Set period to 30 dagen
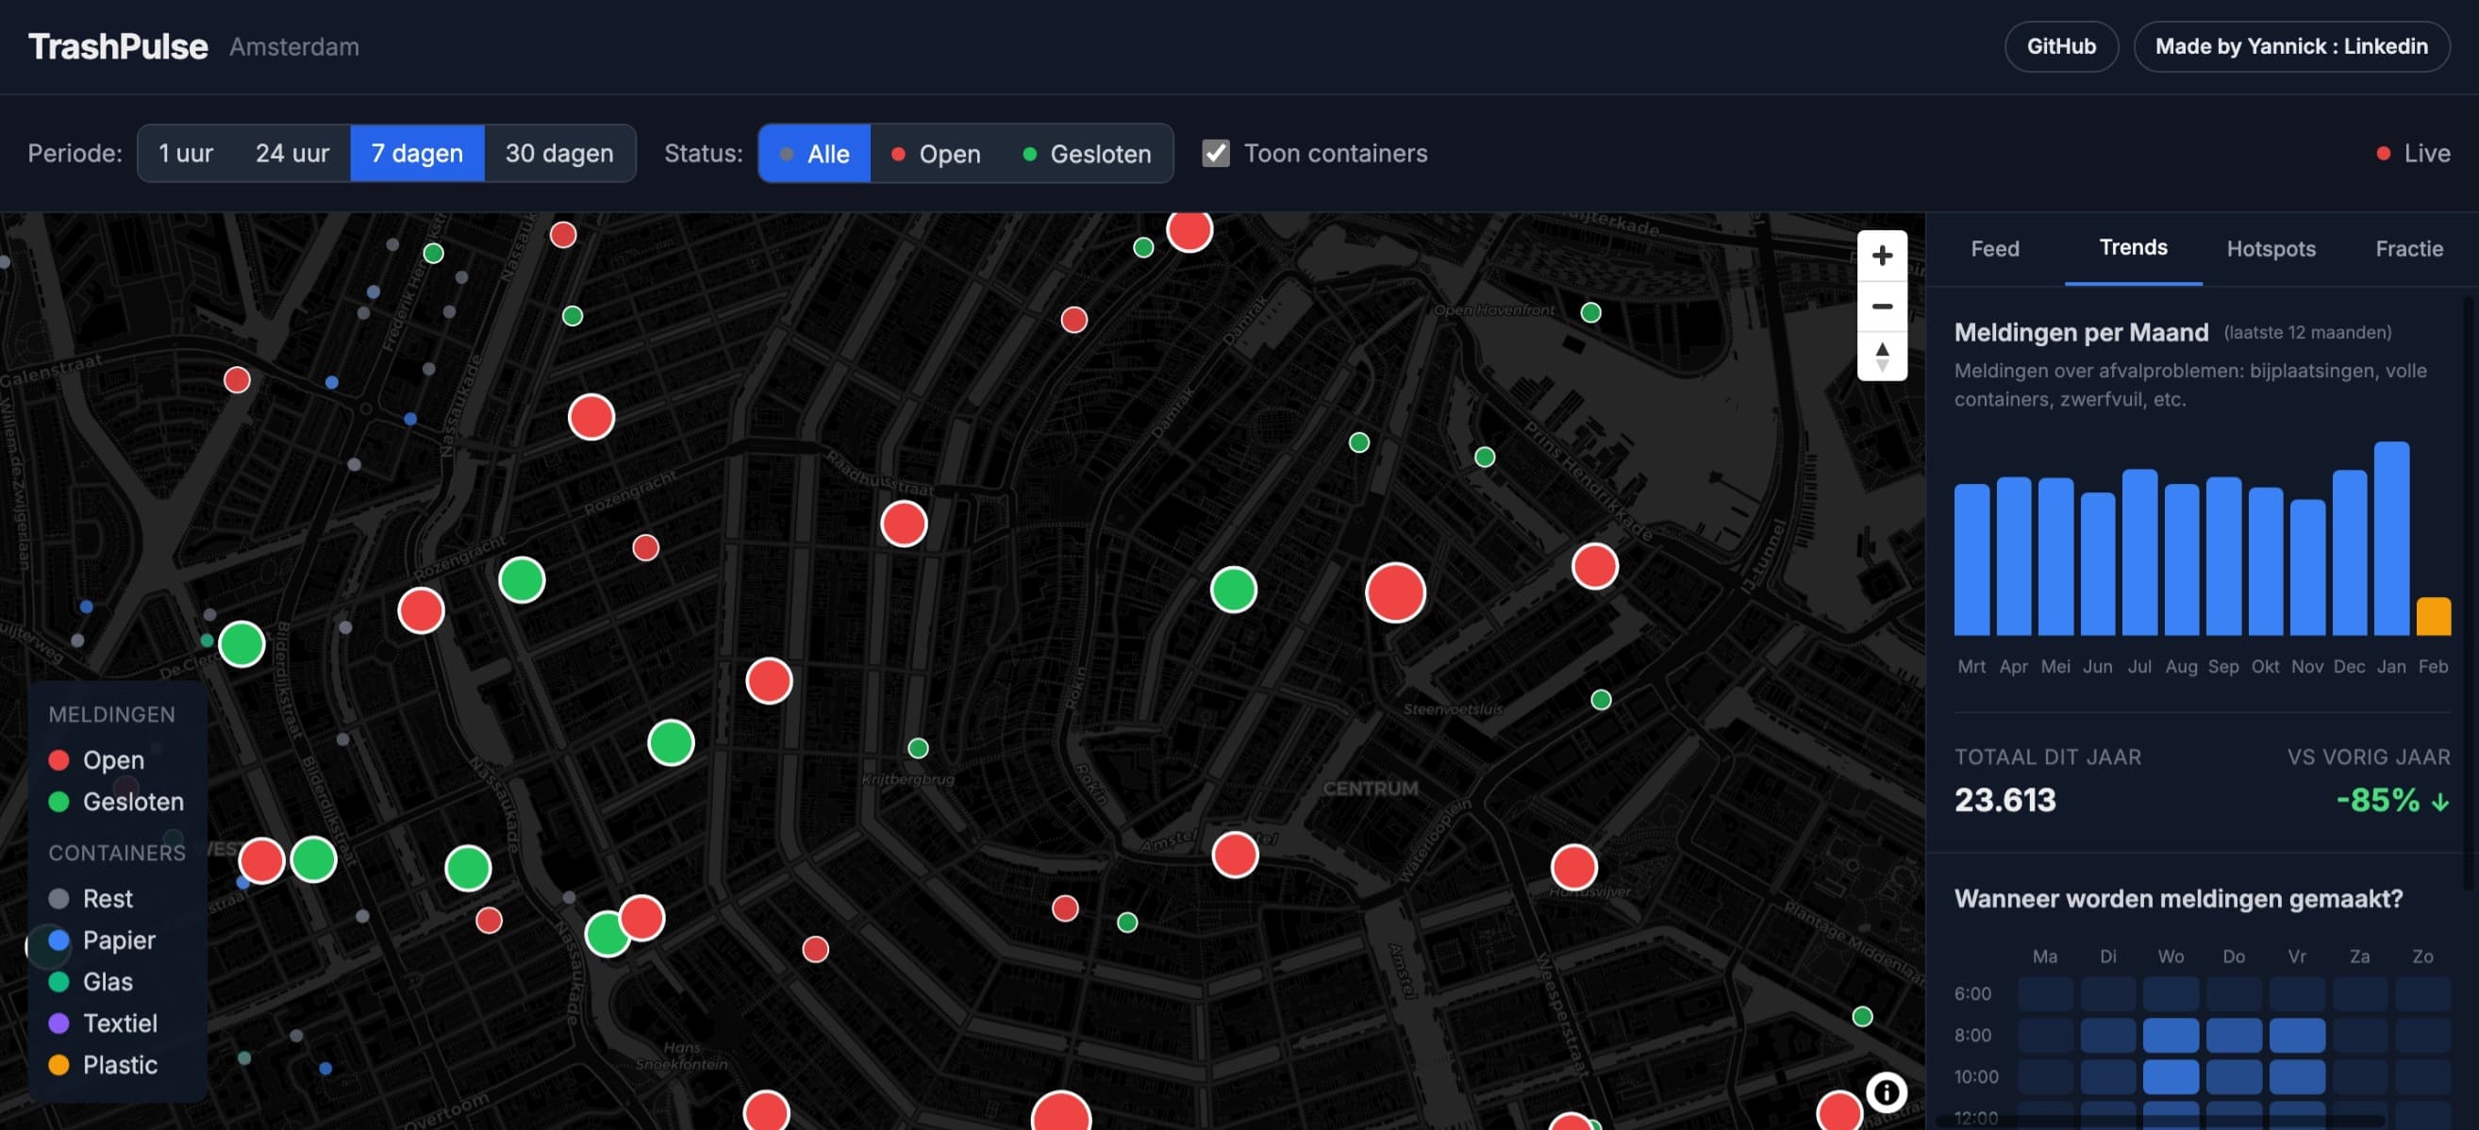2479x1130 pixels. tap(558, 154)
